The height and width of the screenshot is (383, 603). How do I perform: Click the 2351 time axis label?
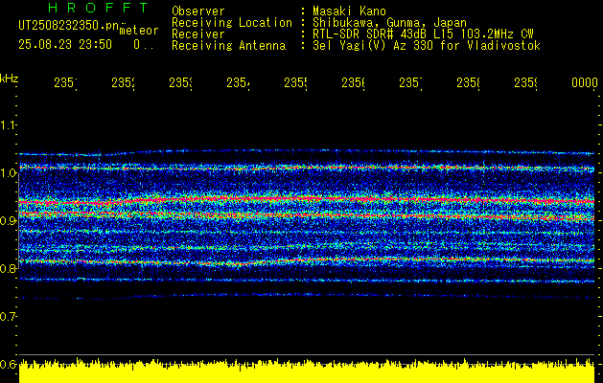tap(65, 82)
